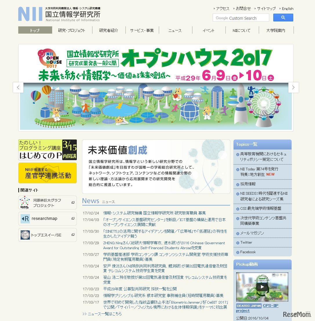The image size is (315, 321).
Task: Click 採用情報 in the Topics list
Action: [x=249, y=184]
